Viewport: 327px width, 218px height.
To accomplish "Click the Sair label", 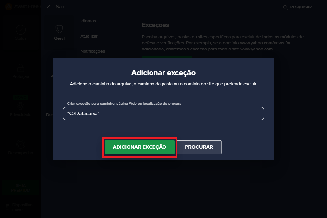I will (60, 7).
